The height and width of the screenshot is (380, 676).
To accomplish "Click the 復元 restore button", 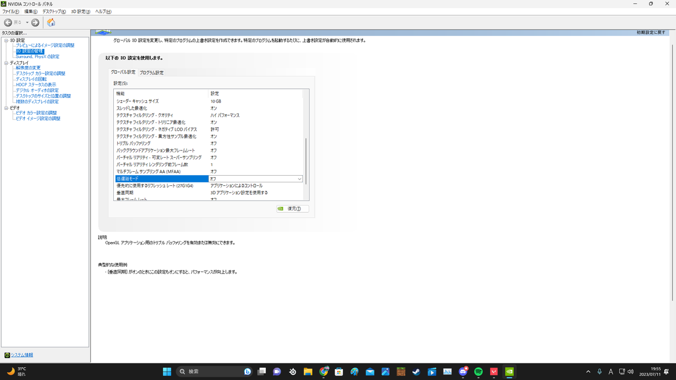I will tap(292, 208).
